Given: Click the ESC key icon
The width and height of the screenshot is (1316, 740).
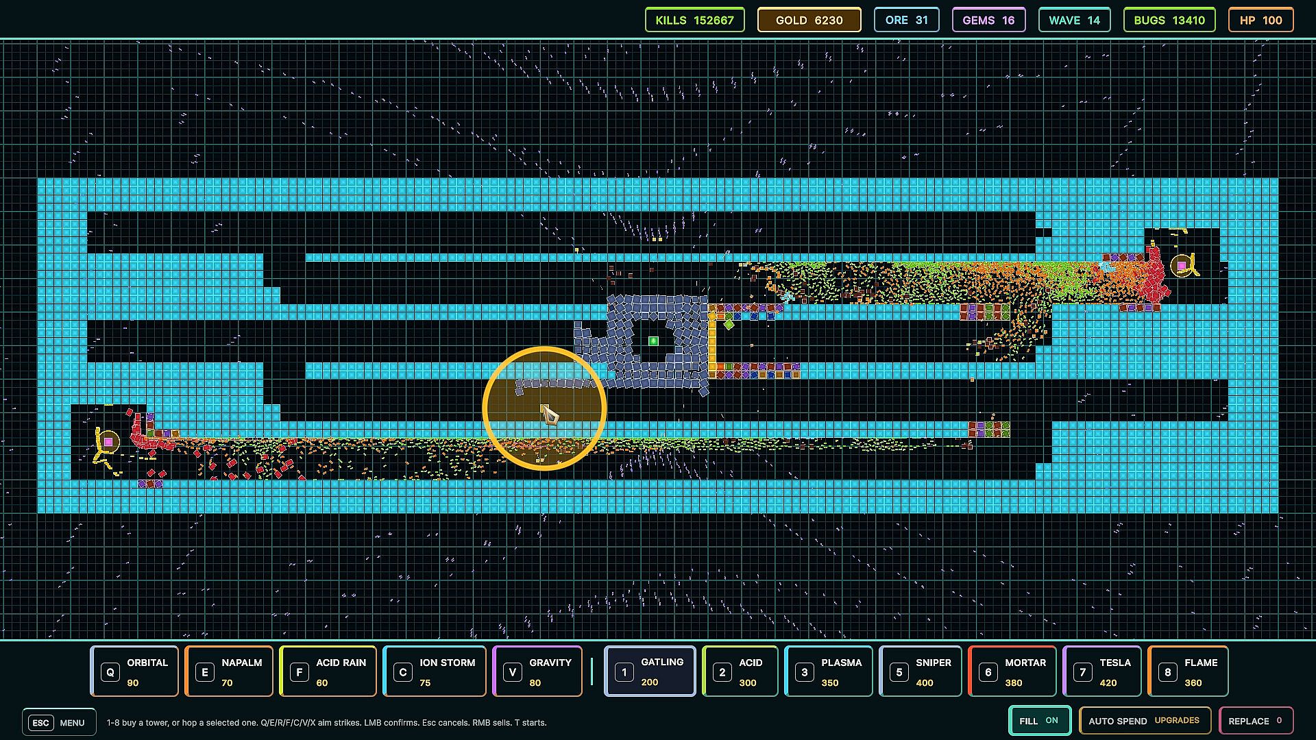Looking at the screenshot, I should (x=40, y=723).
